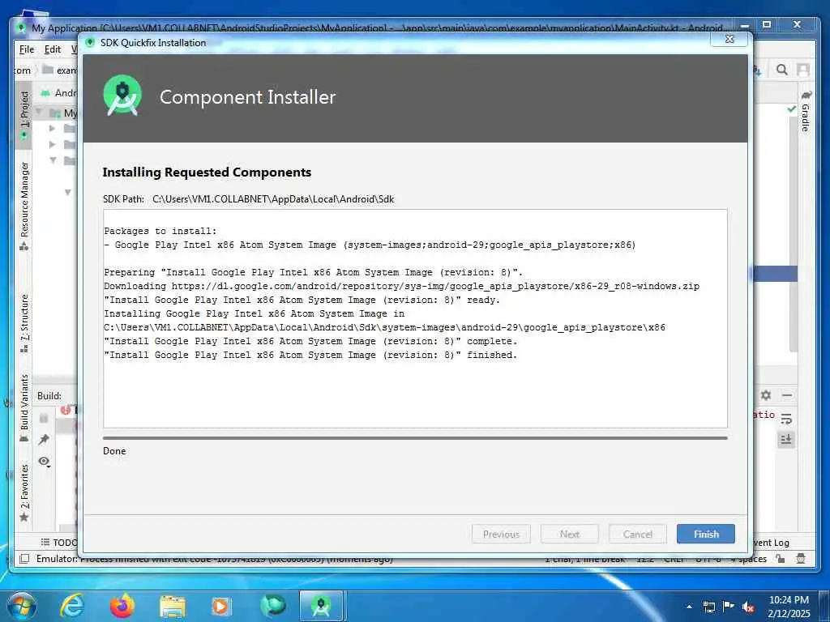Image resolution: width=830 pixels, height=622 pixels.
Task: Open the 2: Favorites side tab
Action: coord(24,493)
